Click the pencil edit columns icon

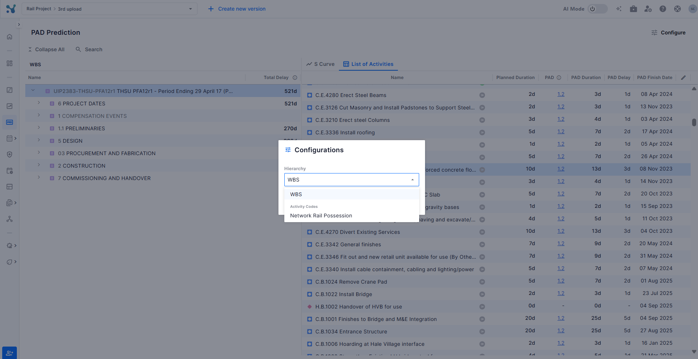[683, 78]
